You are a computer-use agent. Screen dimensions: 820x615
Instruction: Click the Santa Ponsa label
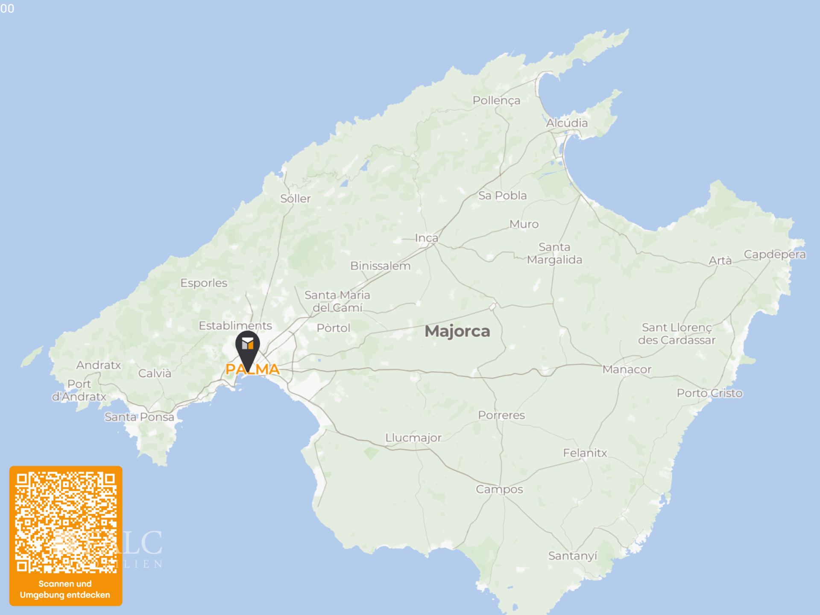(x=139, y=417)
